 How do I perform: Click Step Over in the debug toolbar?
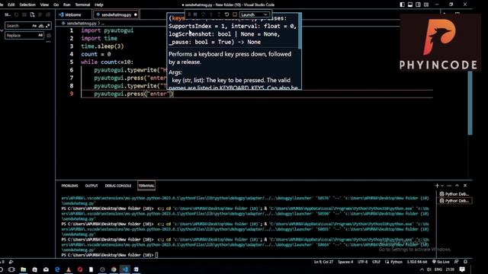pyautogui.click(x=204, y=14)
